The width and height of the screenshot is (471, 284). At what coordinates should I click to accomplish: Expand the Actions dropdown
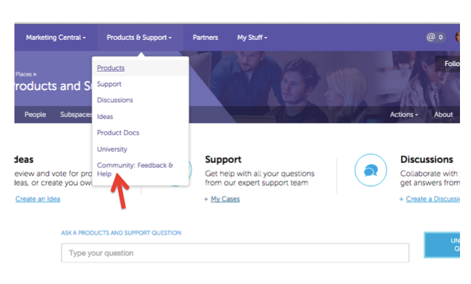pyautogui.click(x=404, y=115)
